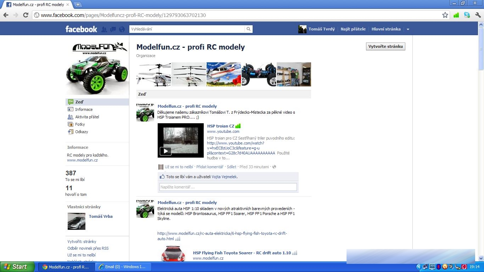Click www.modelfun.cz link in Informace
This screenshot has height=272, width=484.
click(x=82, y=160)
